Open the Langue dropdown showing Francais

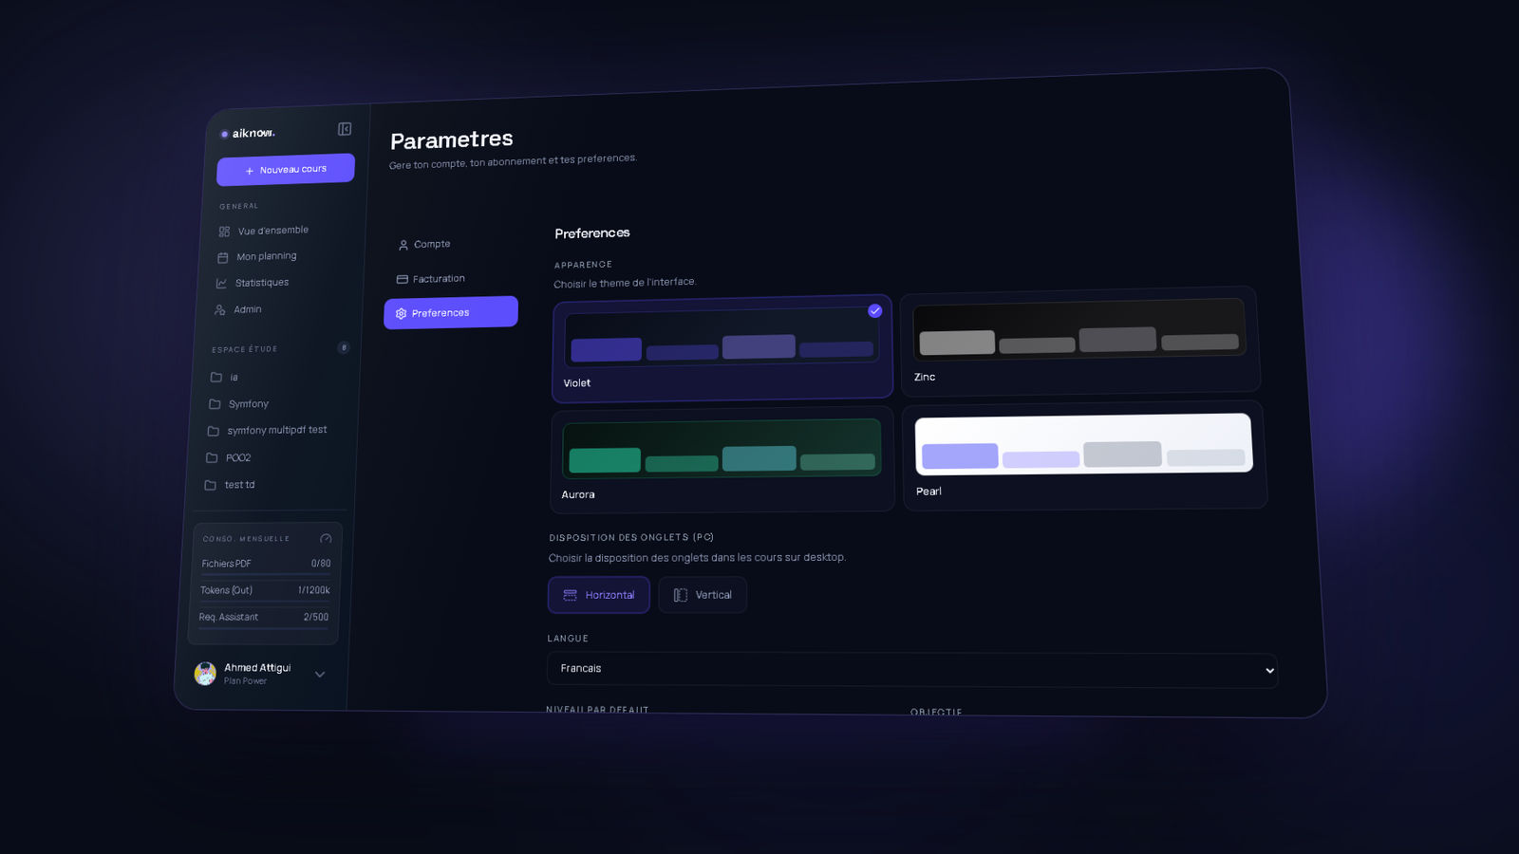[x=912, y=670]
